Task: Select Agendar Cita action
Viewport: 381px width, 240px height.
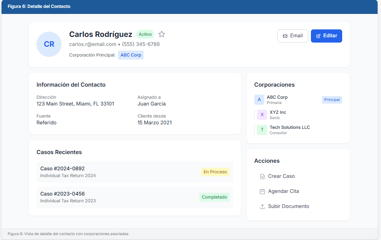Action: tap(283, 191)
